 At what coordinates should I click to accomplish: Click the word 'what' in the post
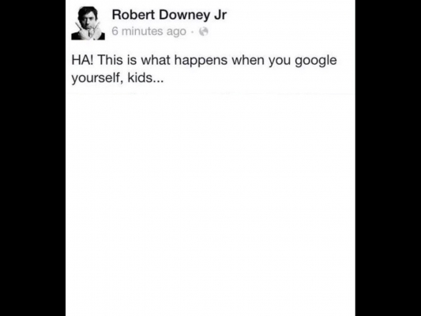[156, 59]
